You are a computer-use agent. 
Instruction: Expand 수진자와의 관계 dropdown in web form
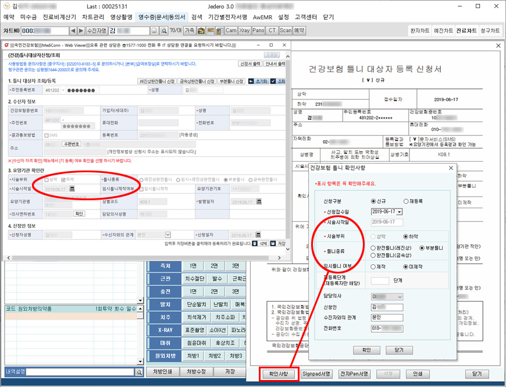(x=168, y=235)
